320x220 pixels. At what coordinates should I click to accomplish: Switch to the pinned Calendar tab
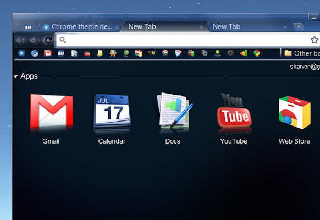point(28,27)
